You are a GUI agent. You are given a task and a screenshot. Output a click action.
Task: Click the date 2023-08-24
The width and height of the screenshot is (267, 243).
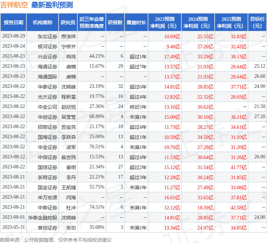(14, 46)
